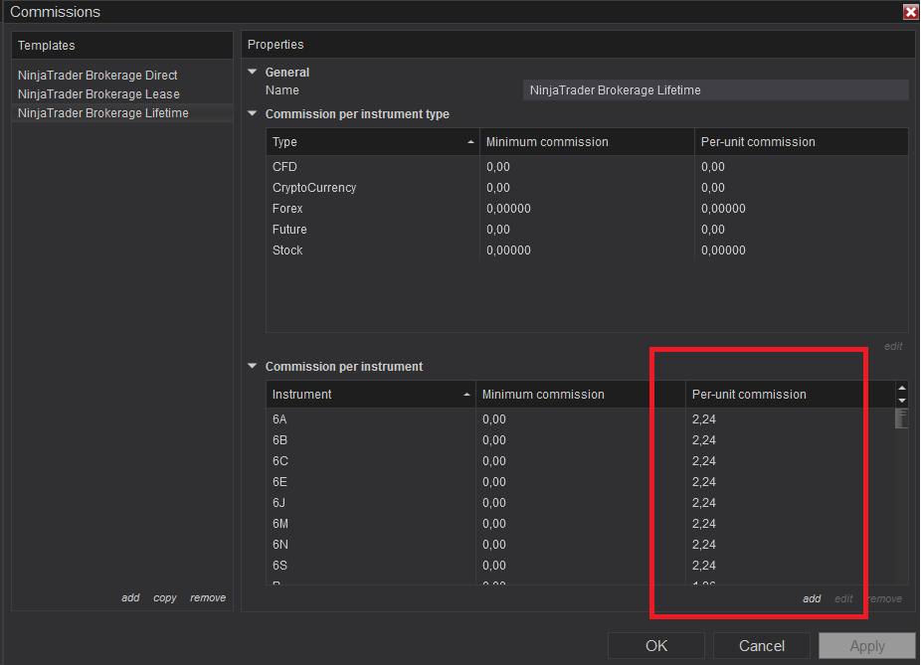921x665 pixels.
Task: Click add link under Templates list
Action: tap(130, 597)
